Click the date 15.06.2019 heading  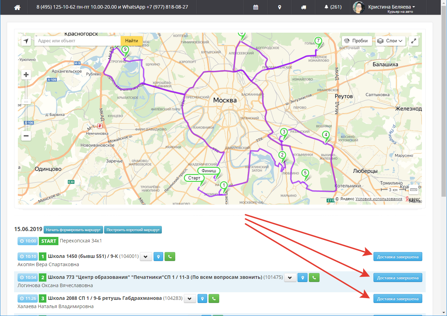point(28,229)
